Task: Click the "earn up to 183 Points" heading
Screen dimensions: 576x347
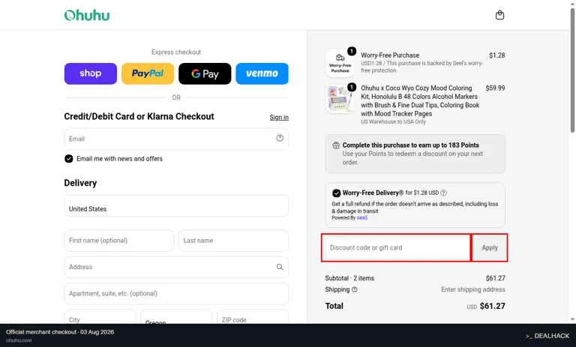Action: pyautogui.click(x=411, y=145)
